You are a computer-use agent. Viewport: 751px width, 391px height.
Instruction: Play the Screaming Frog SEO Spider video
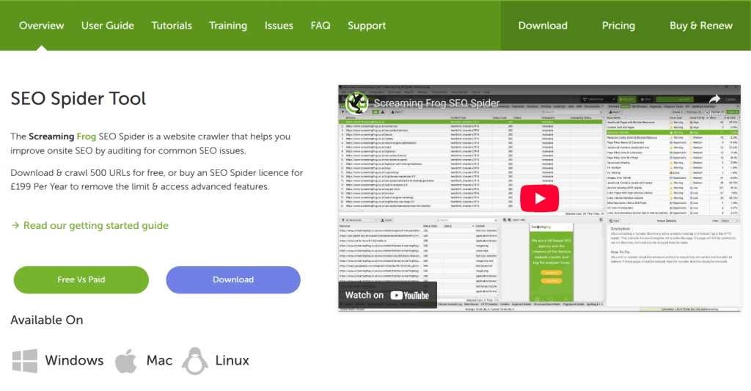(539, 198)
